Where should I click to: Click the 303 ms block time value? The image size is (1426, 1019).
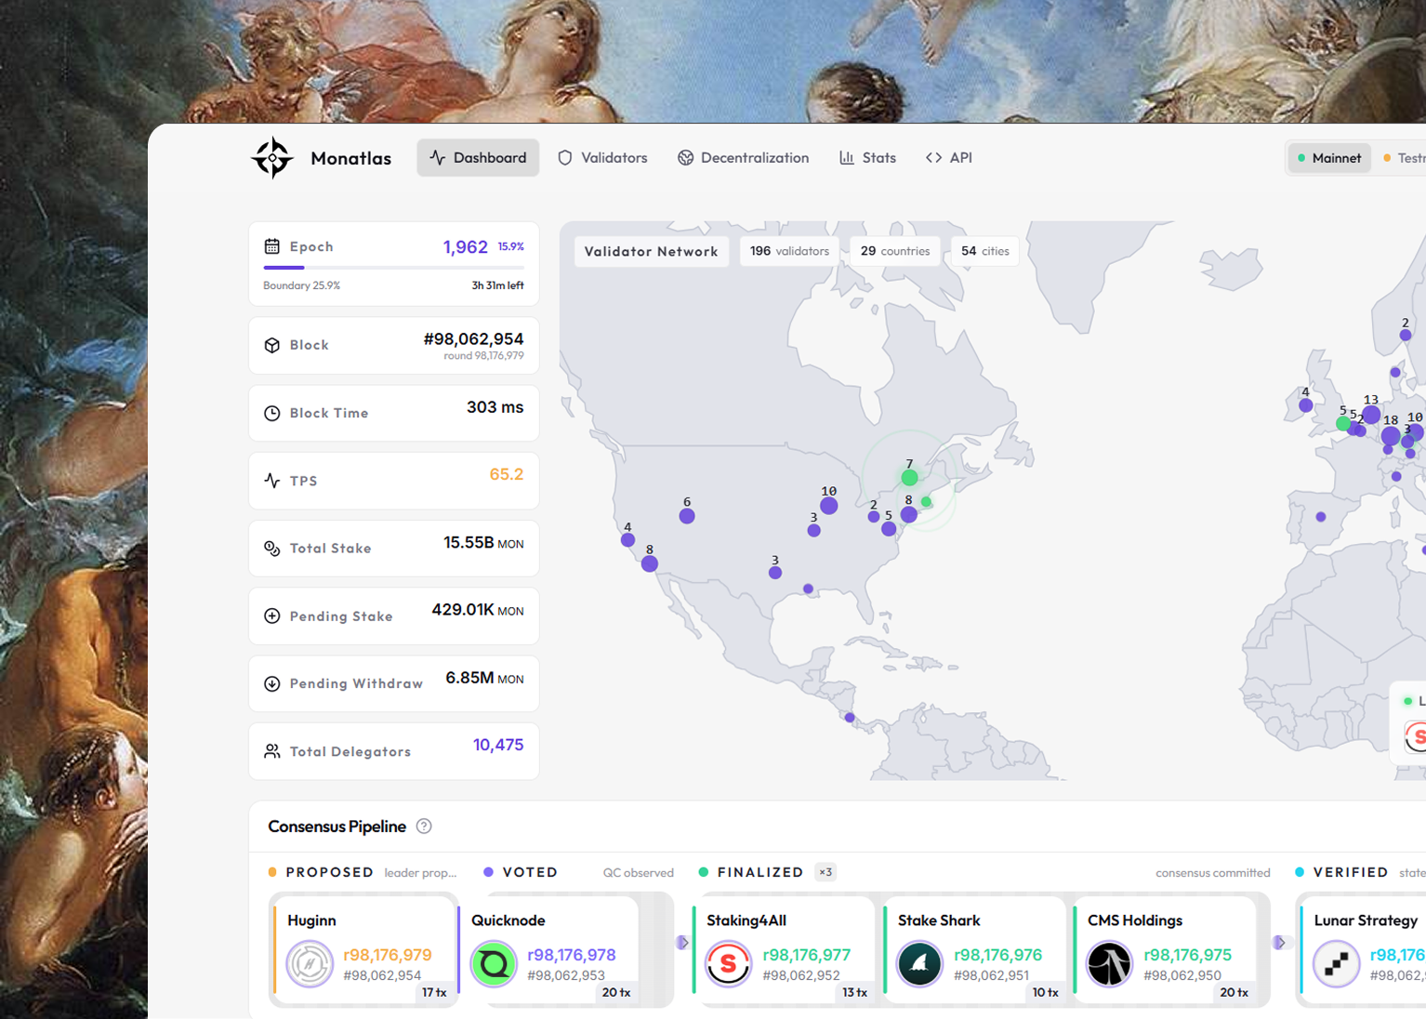[x=495, y=407]
